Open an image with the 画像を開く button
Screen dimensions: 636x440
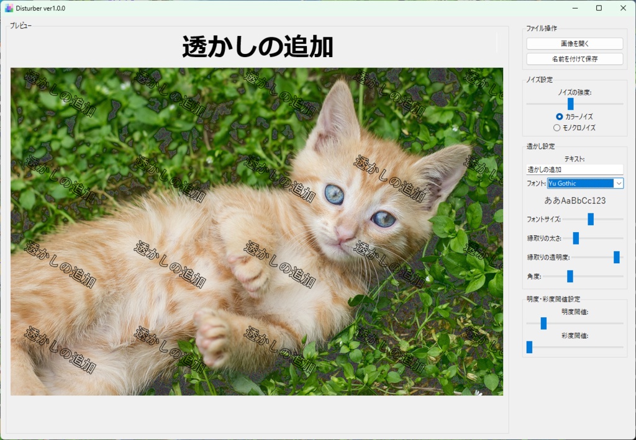(575, 43)
